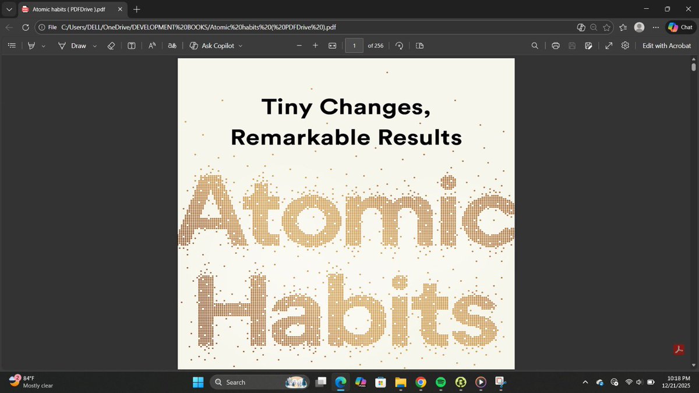
Task: Start Read aloud
Action: [152, 45]
